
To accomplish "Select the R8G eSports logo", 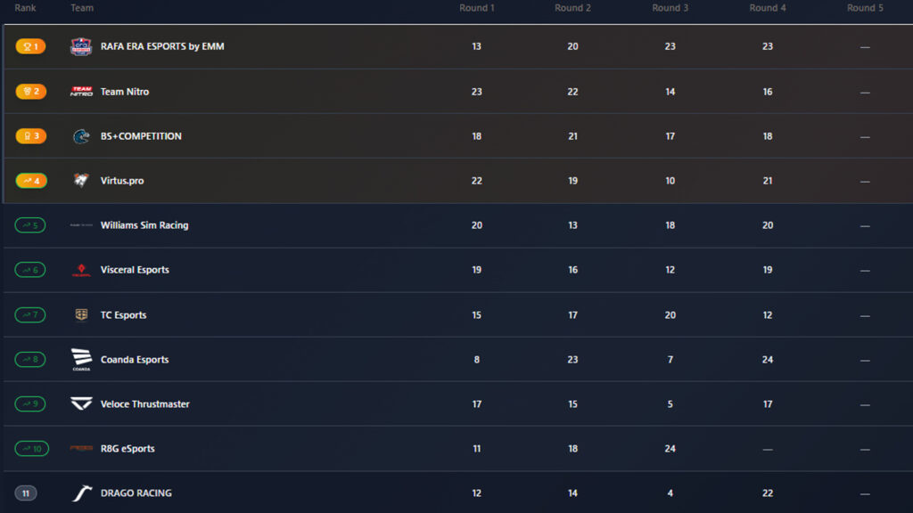I will click(x=80, y=448).
